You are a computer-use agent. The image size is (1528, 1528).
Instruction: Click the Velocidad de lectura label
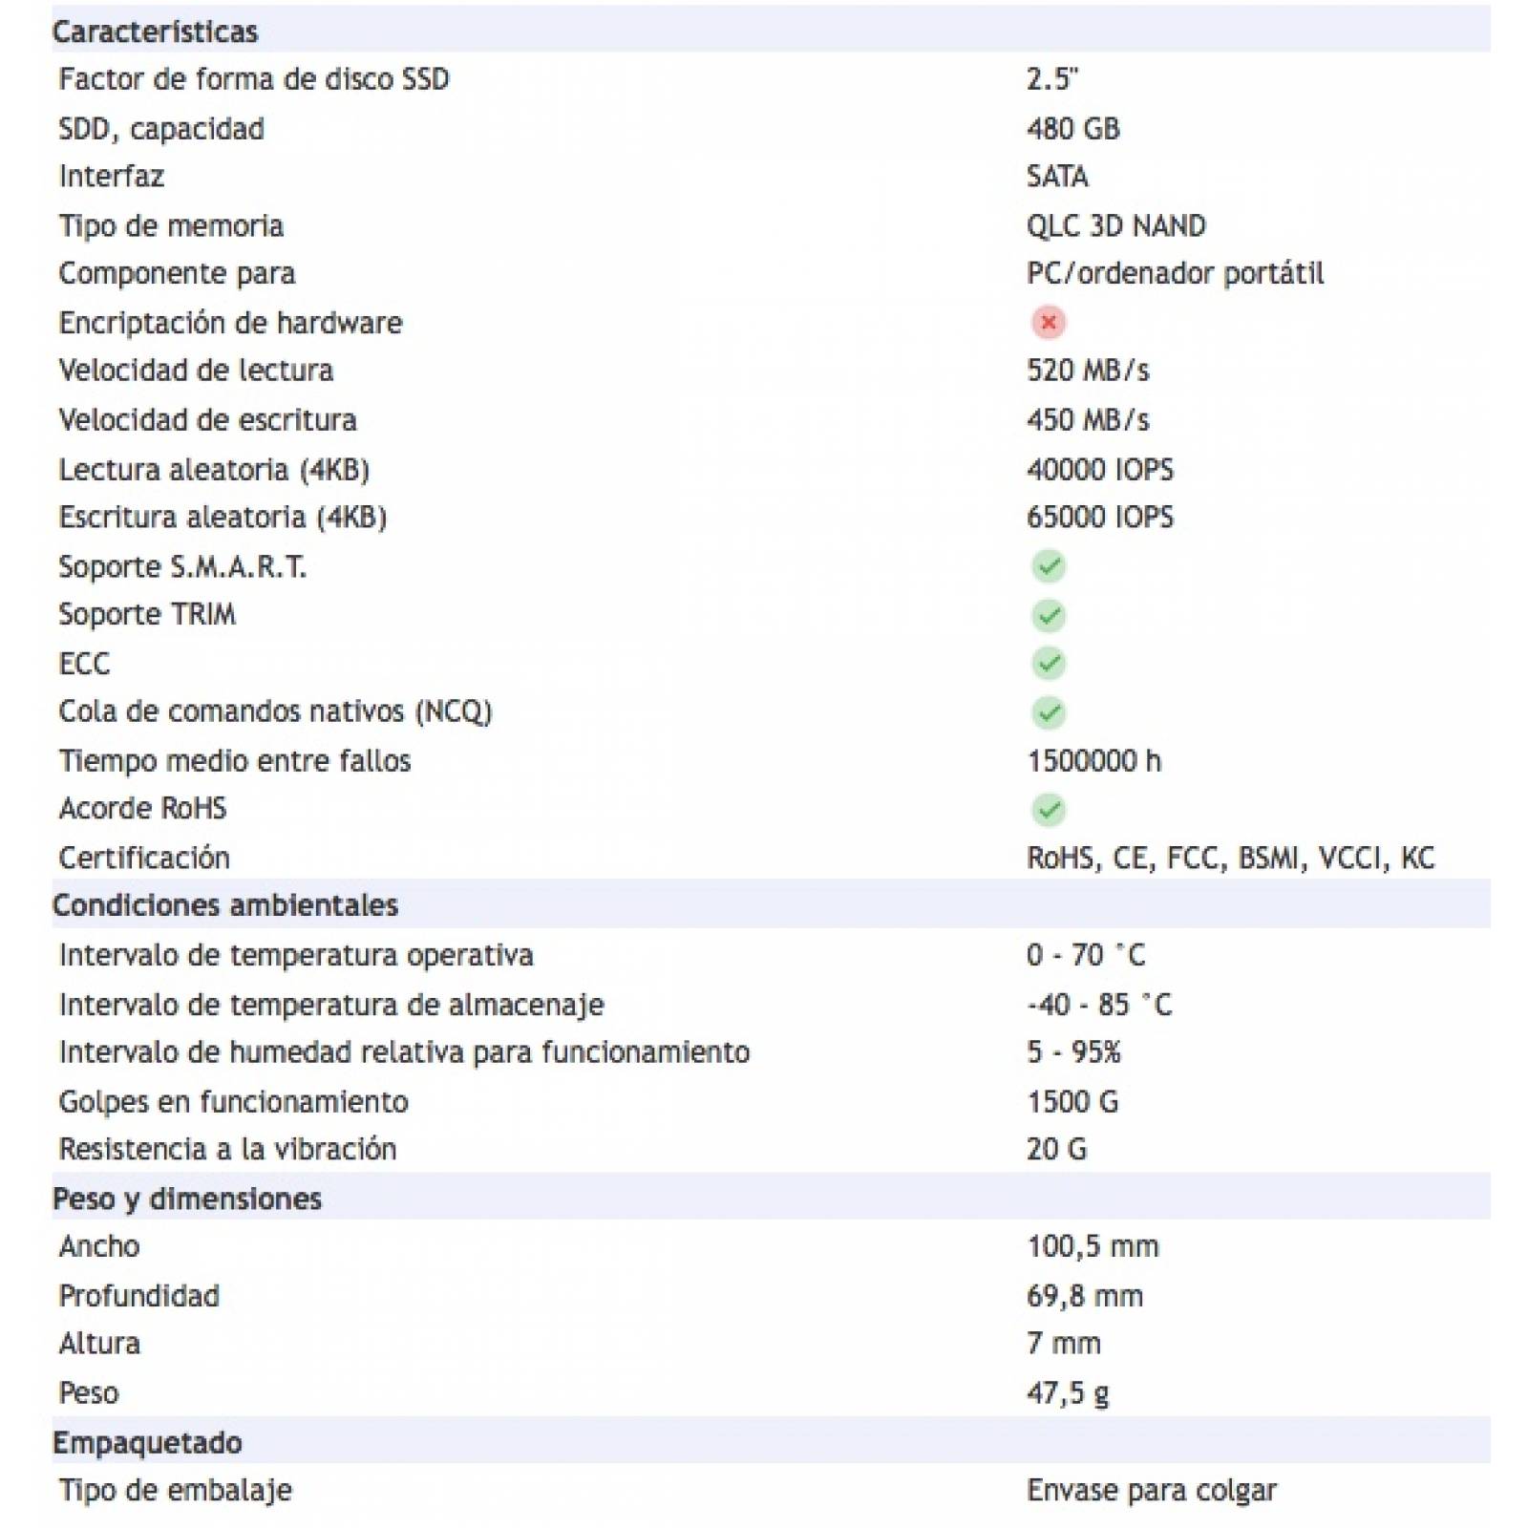tap(196, 371)
